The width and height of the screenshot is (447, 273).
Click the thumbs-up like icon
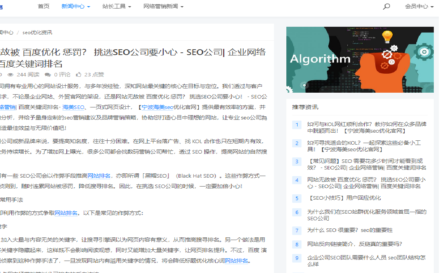tap(79, 74)
